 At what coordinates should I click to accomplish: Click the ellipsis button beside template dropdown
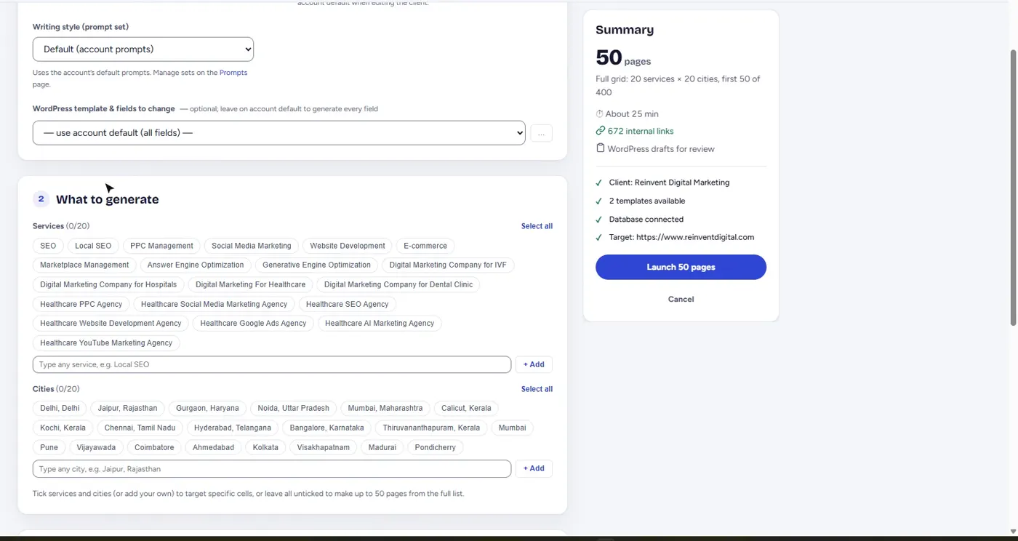pyautogui.click(x=541, y=134)
